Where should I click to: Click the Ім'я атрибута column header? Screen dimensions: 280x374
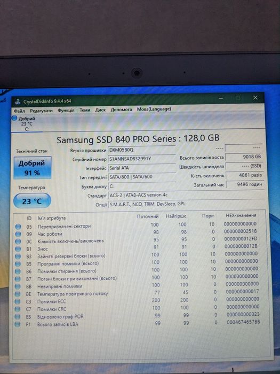click(51, 218)
